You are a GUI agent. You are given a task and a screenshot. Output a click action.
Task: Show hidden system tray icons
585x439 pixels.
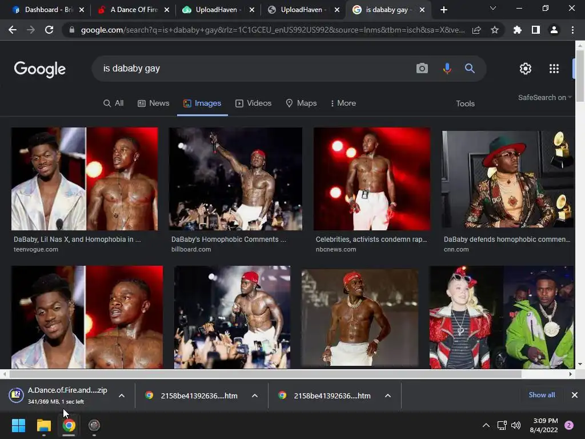486,425
